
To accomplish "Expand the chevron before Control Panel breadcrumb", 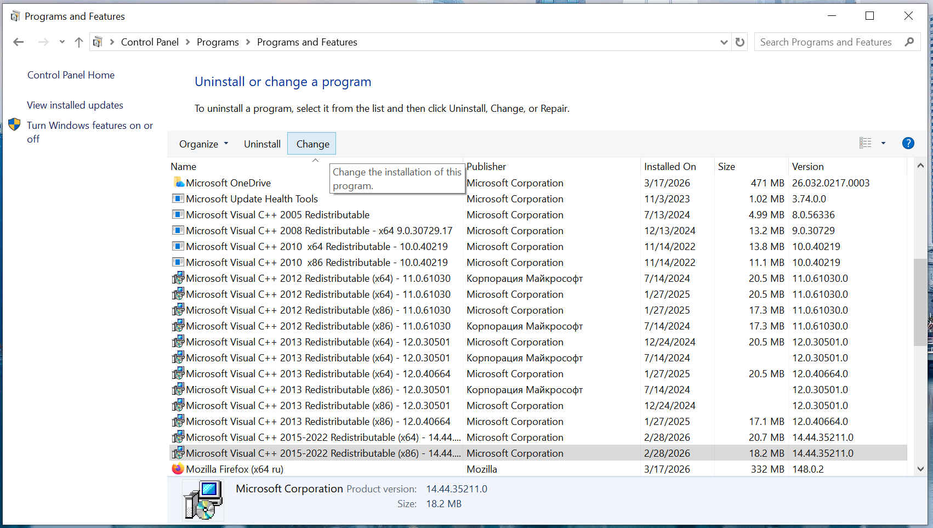I will point(112,42).
